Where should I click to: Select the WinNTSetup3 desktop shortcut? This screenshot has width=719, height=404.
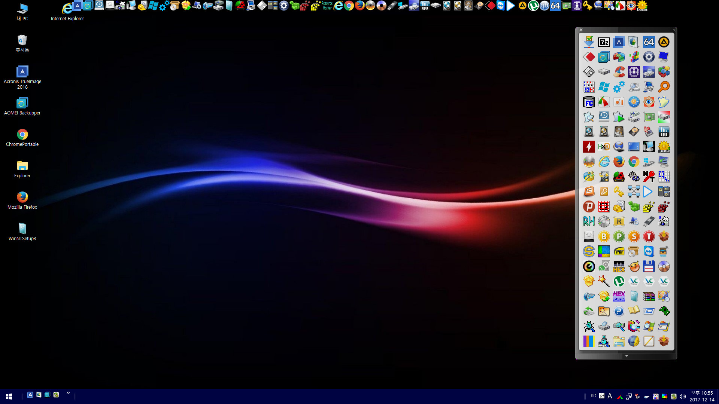point(22,232)
